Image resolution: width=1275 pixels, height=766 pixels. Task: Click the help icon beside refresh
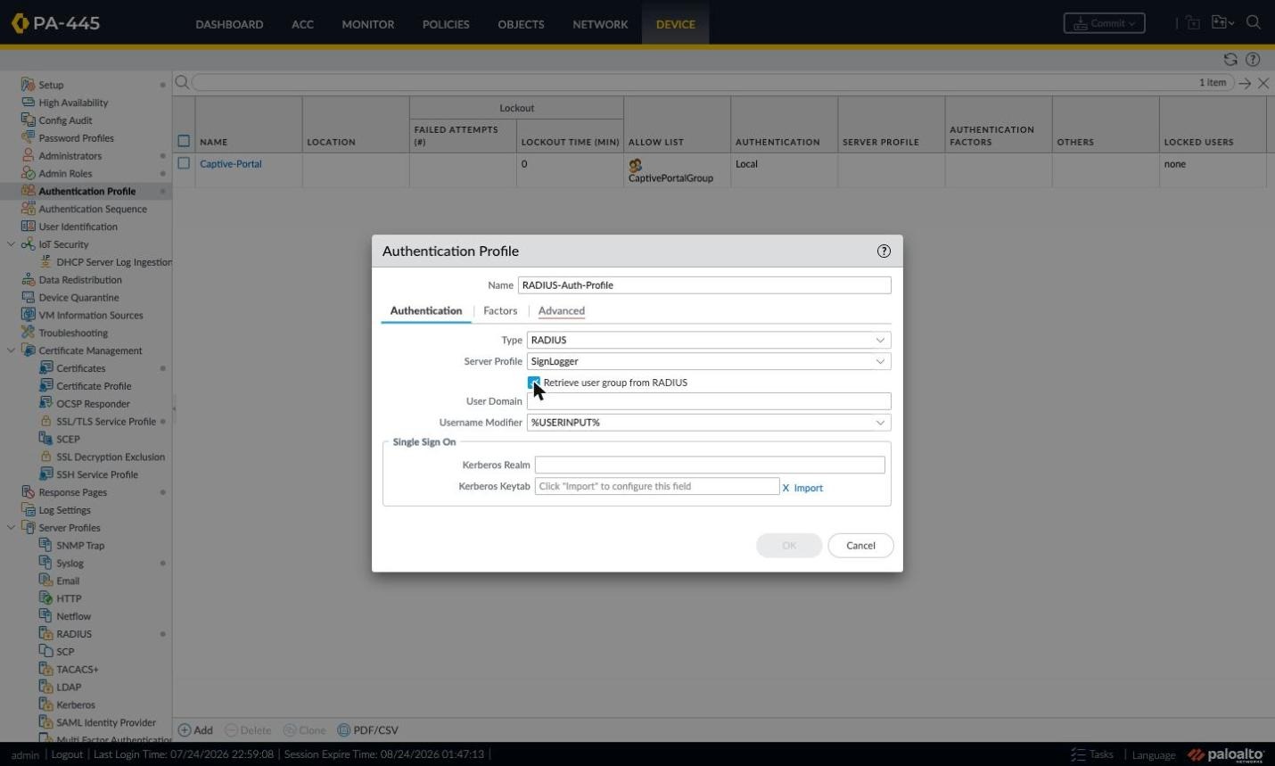tap(1253, 60)
